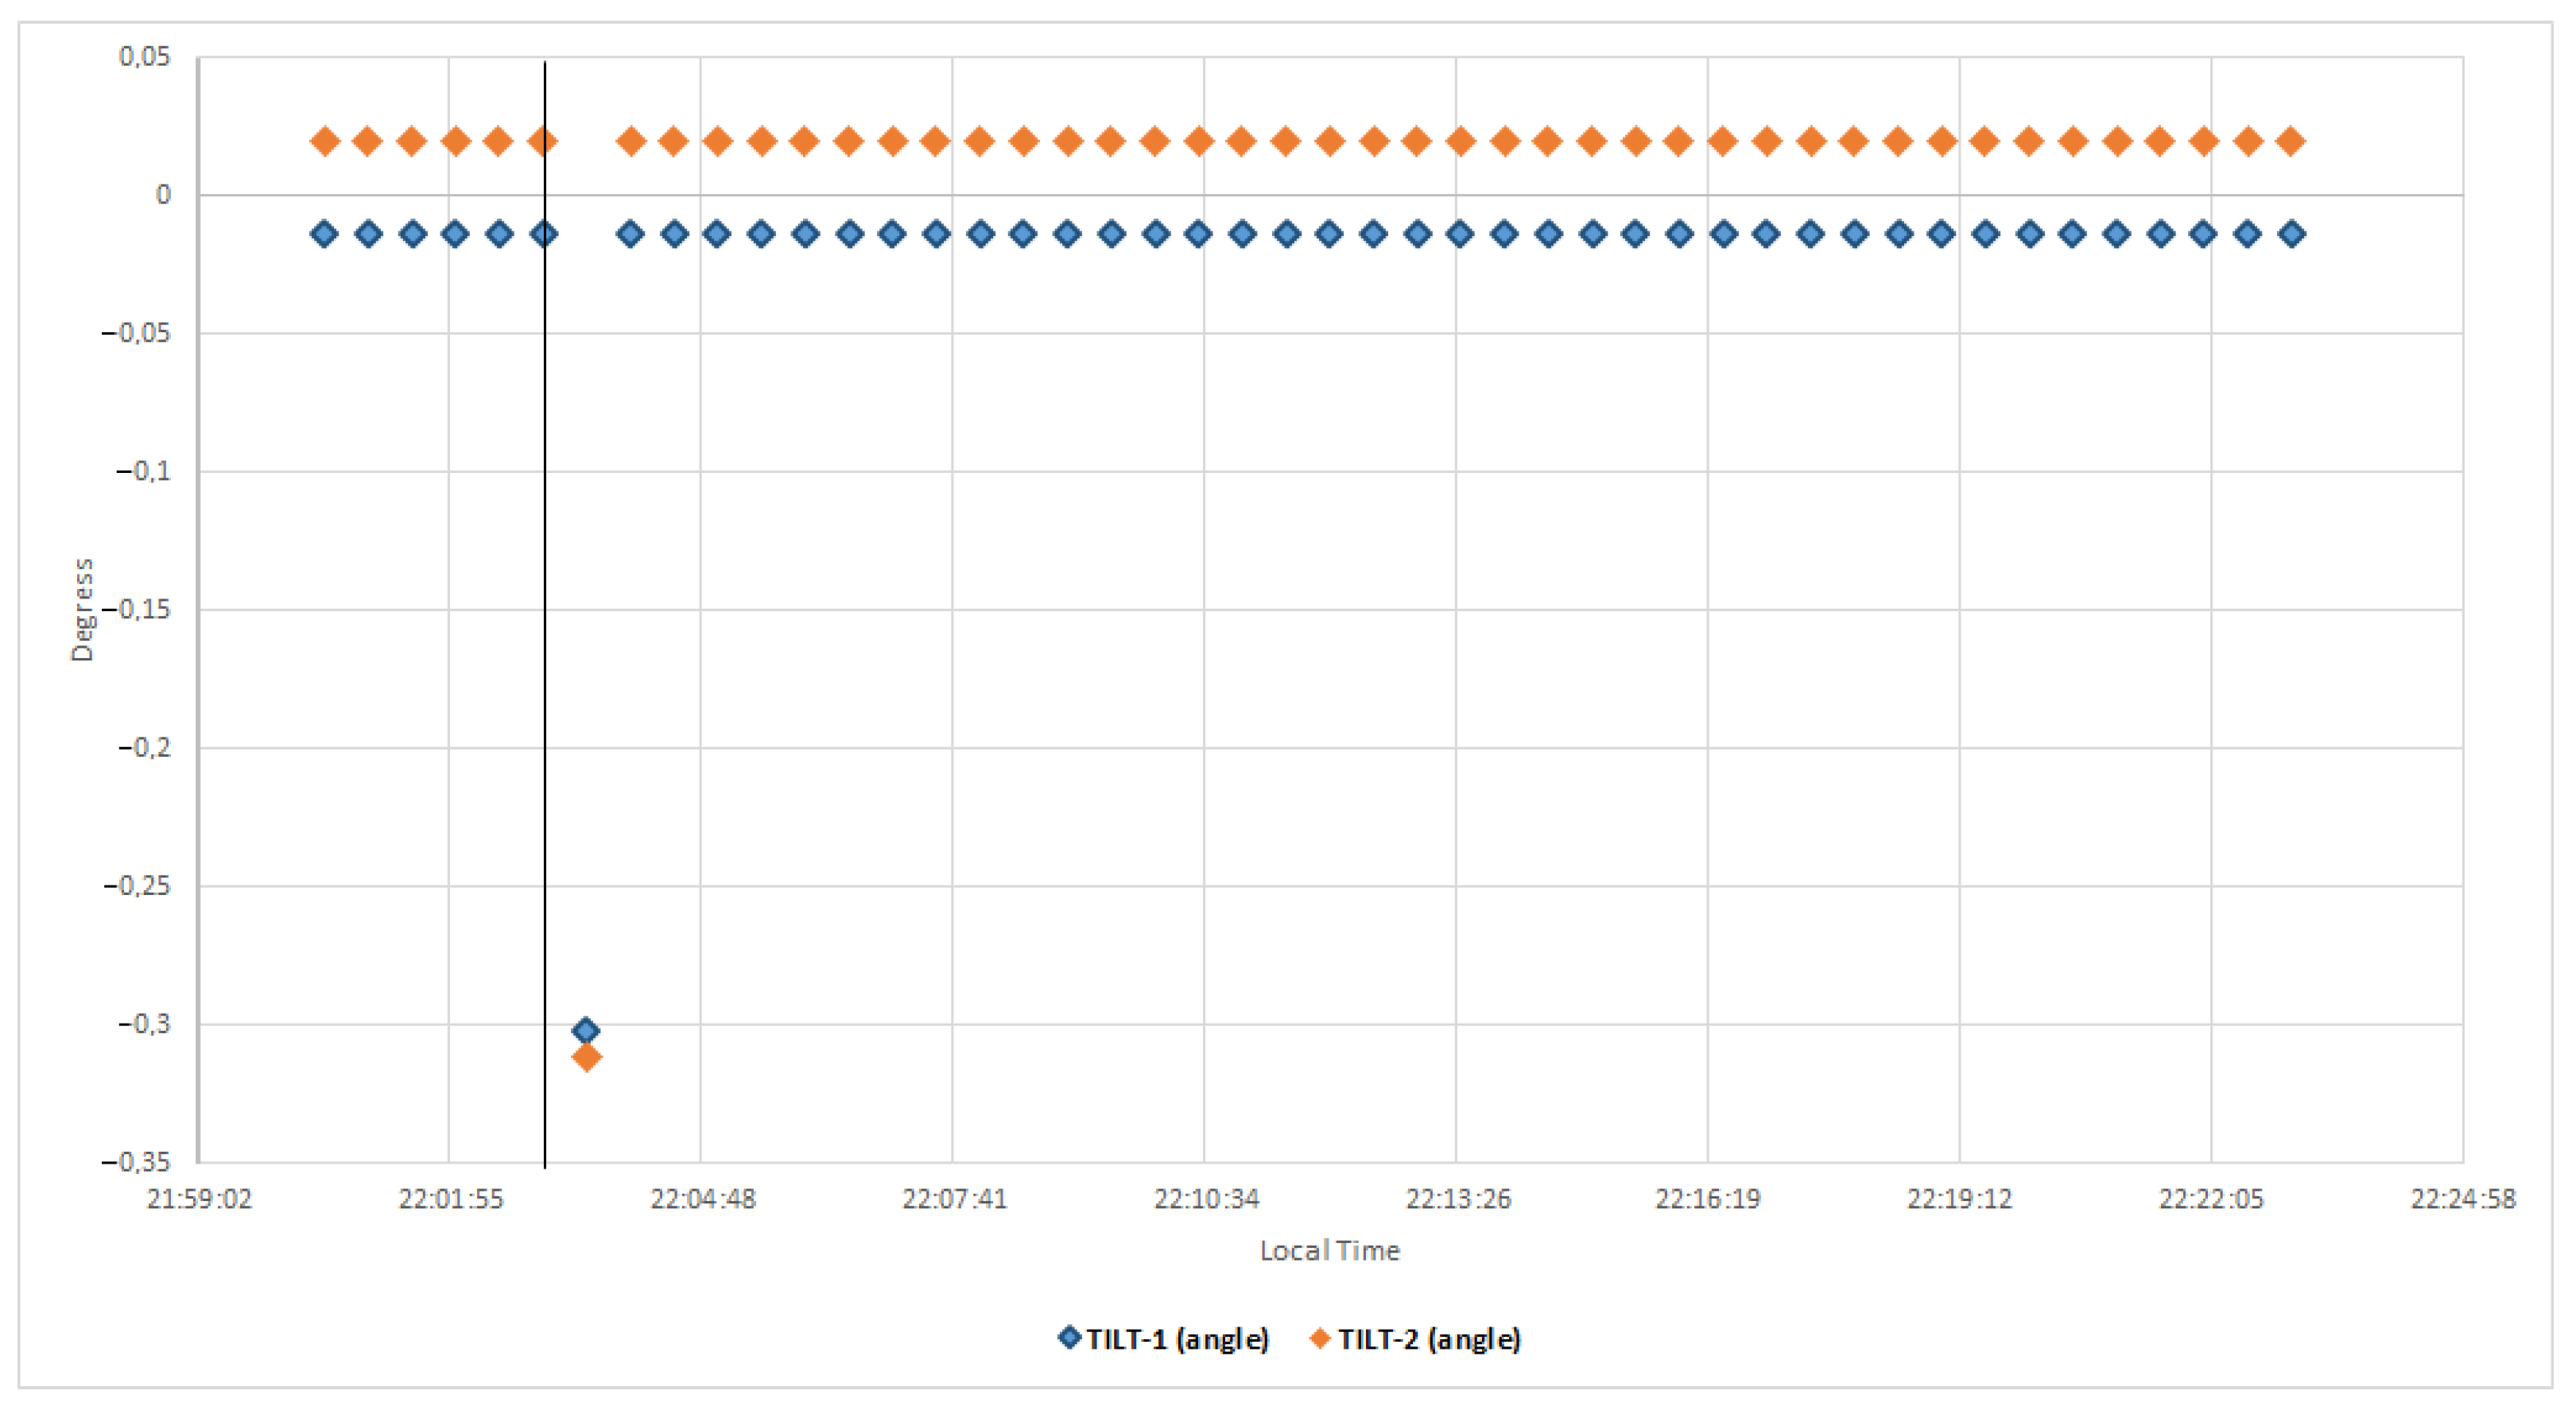
Task: Click the last orange TILT-2 data point
Action: [2291, 141]
